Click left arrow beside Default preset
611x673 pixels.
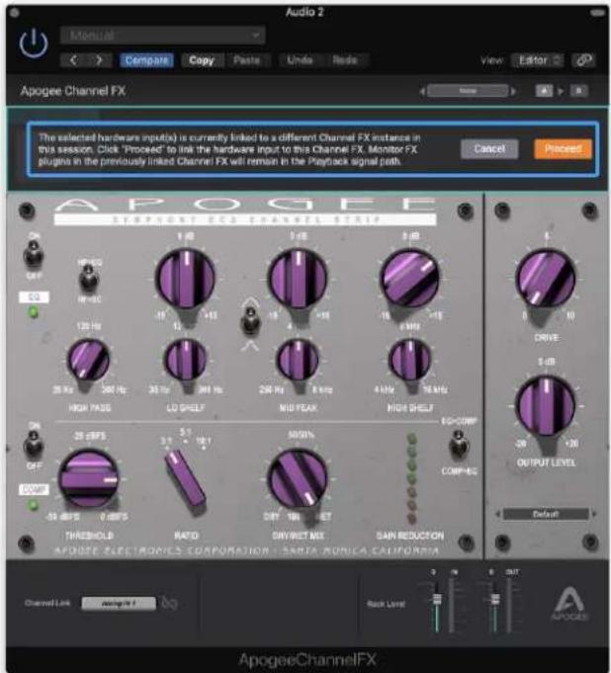tap(498, 514)
